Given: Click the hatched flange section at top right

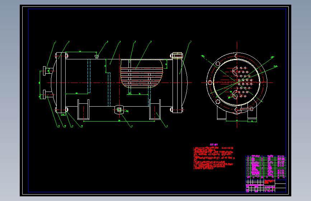Looking at the screenshot, I should coord(177,55).
